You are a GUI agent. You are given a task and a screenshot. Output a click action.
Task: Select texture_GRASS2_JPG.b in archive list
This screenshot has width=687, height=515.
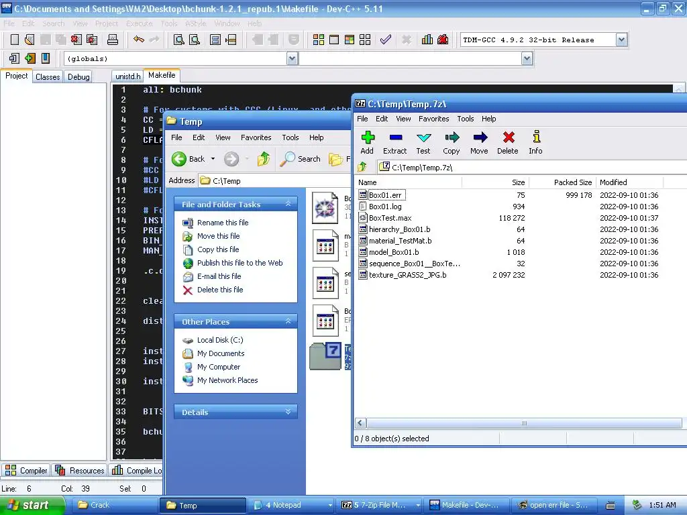click(407, 274)
